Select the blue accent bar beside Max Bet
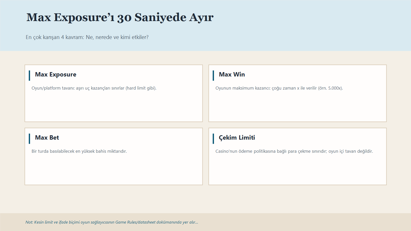Viewport: 411px width, 231px height. [30, 139]
